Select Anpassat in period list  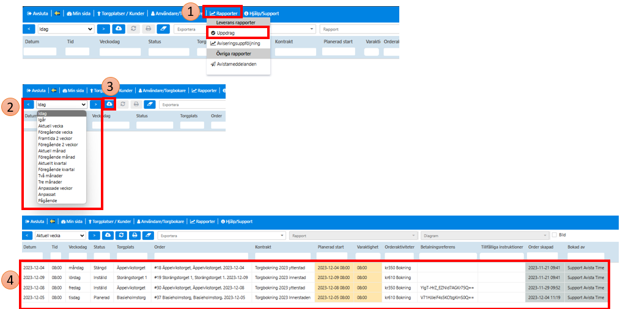point(46,194)
